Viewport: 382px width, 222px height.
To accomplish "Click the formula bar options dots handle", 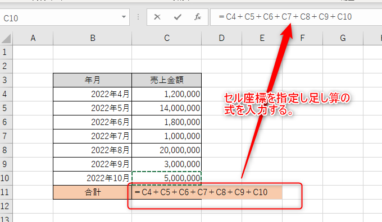I will [138, 17].
